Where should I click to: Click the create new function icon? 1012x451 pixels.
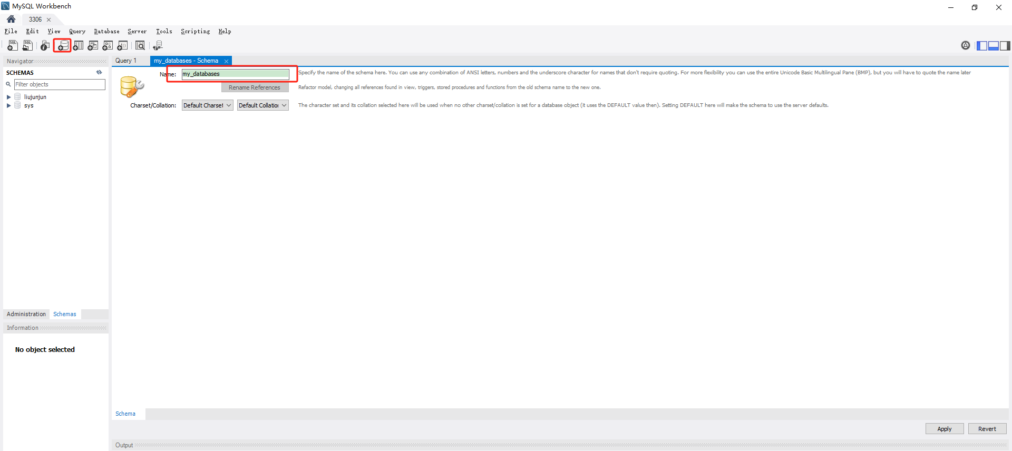tap(122, 46)
